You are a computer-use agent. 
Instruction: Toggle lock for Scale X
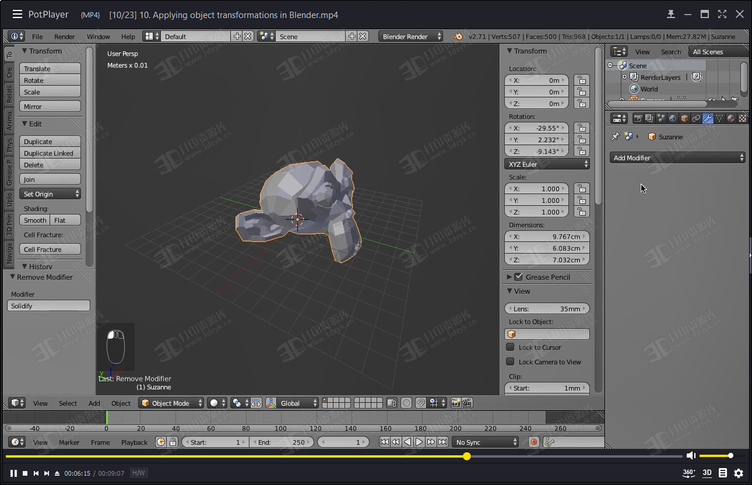pos(581,188)
